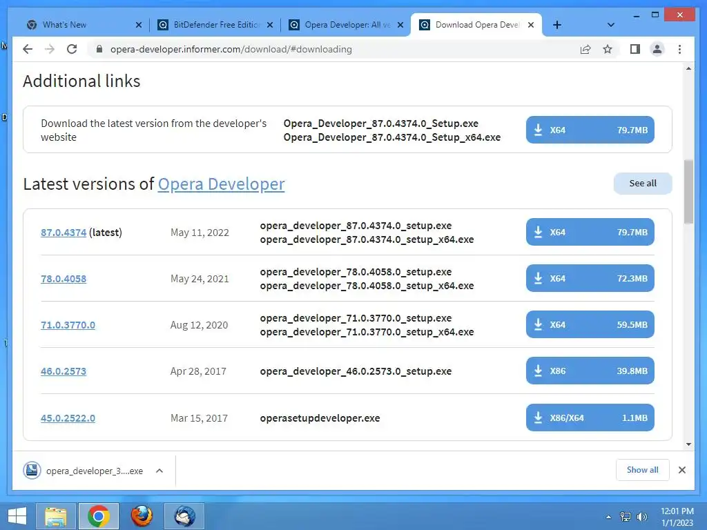
Task: Launch Firefox from taskbar
Action: (142, 516)
